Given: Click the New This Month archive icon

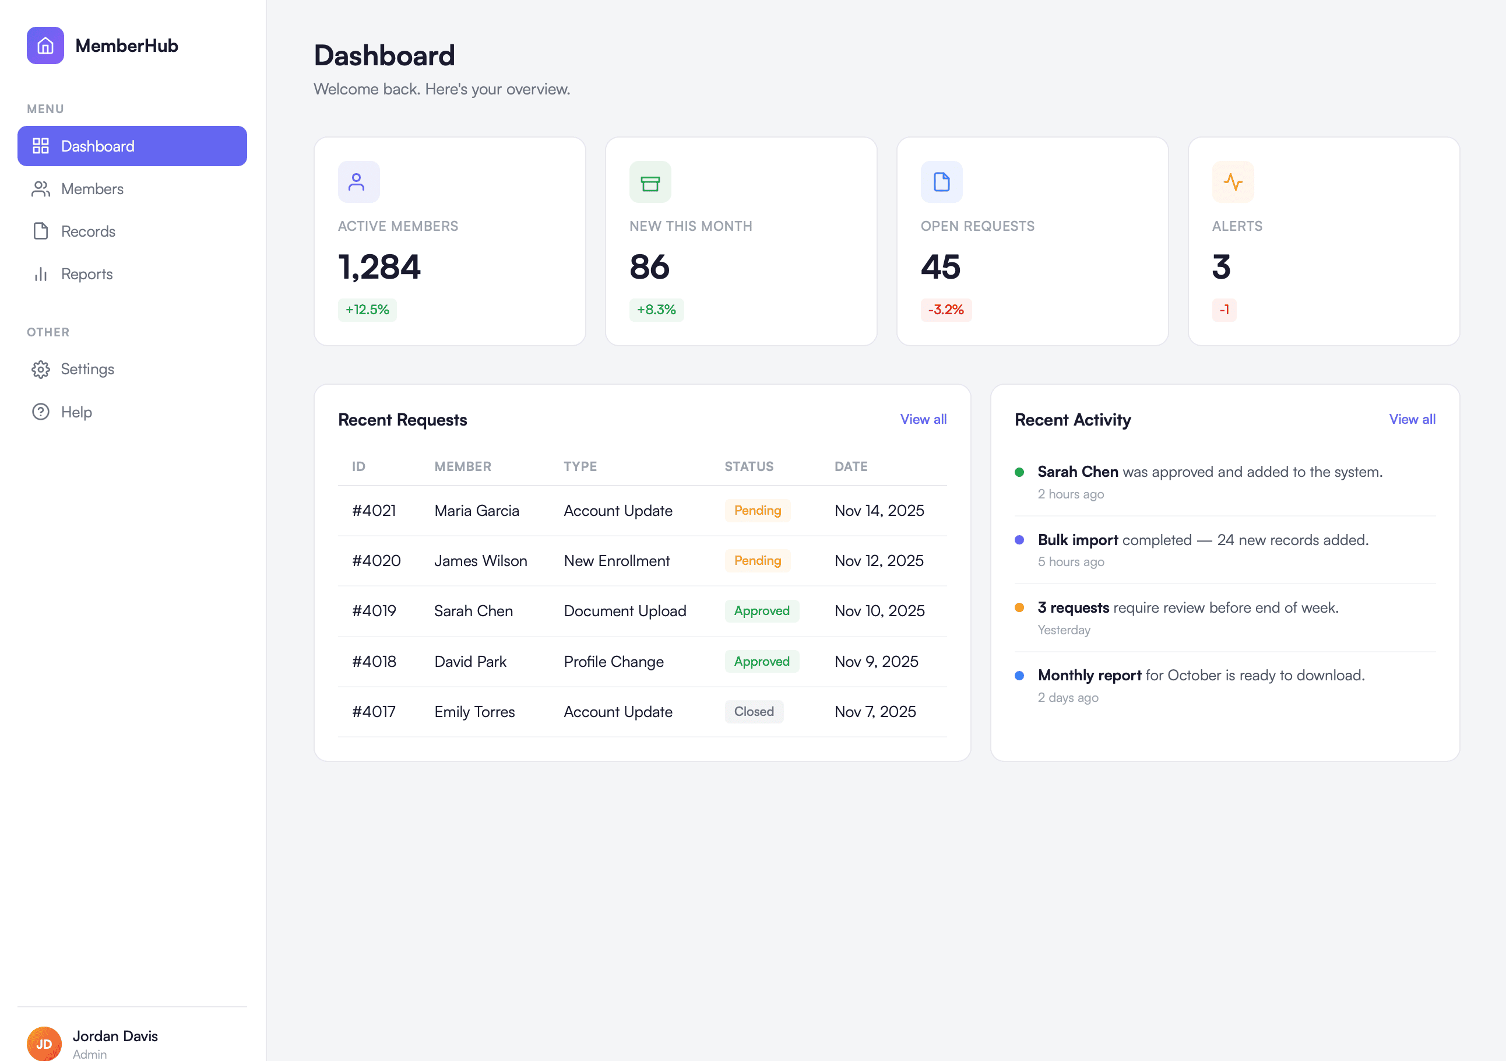Looking at the screenshot, I should tap(650, 182).
